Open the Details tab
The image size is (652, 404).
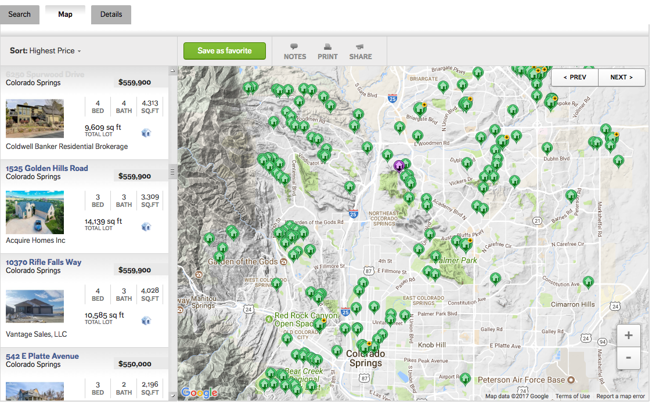pos(111,14)
